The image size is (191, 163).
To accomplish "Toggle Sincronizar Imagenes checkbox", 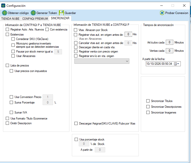I will tap(148, 112).
